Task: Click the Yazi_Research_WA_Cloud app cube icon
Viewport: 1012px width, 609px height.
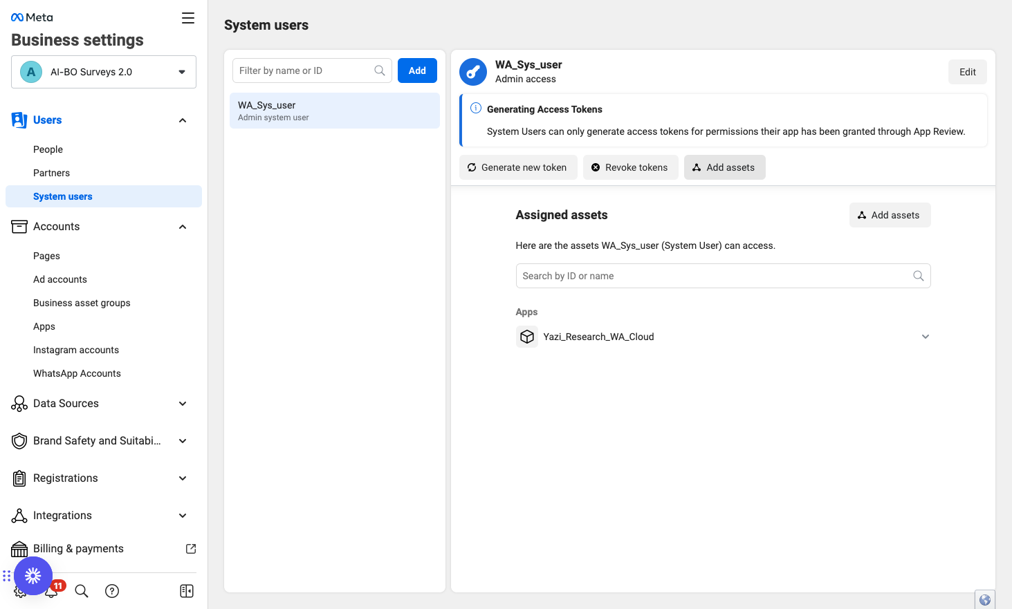Action: (527, 337)
